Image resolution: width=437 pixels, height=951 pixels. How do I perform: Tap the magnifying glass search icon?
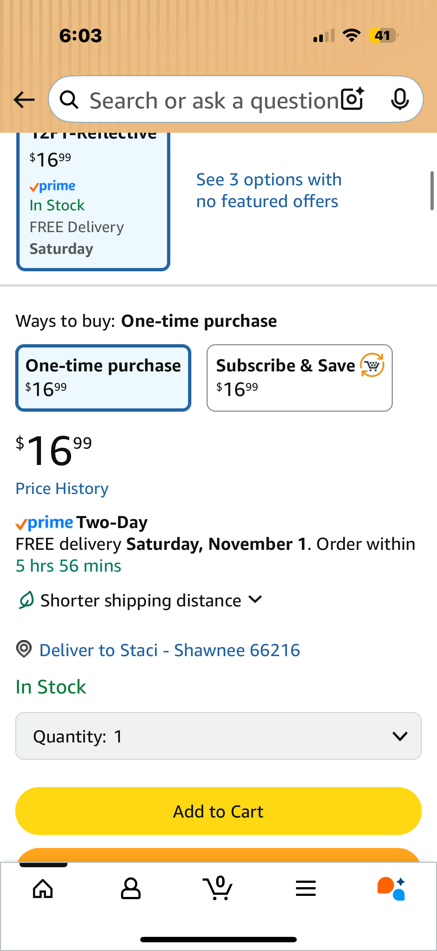coord(69,100)
